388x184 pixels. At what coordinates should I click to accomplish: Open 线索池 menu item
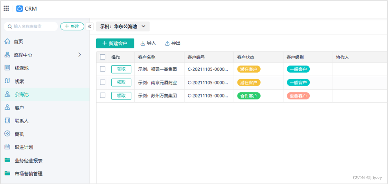point(45,68)
